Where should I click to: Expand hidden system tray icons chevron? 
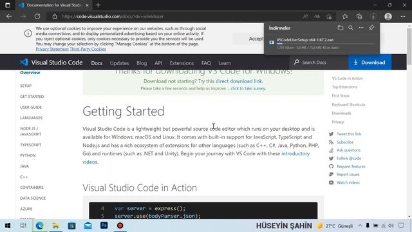(360, 226)
